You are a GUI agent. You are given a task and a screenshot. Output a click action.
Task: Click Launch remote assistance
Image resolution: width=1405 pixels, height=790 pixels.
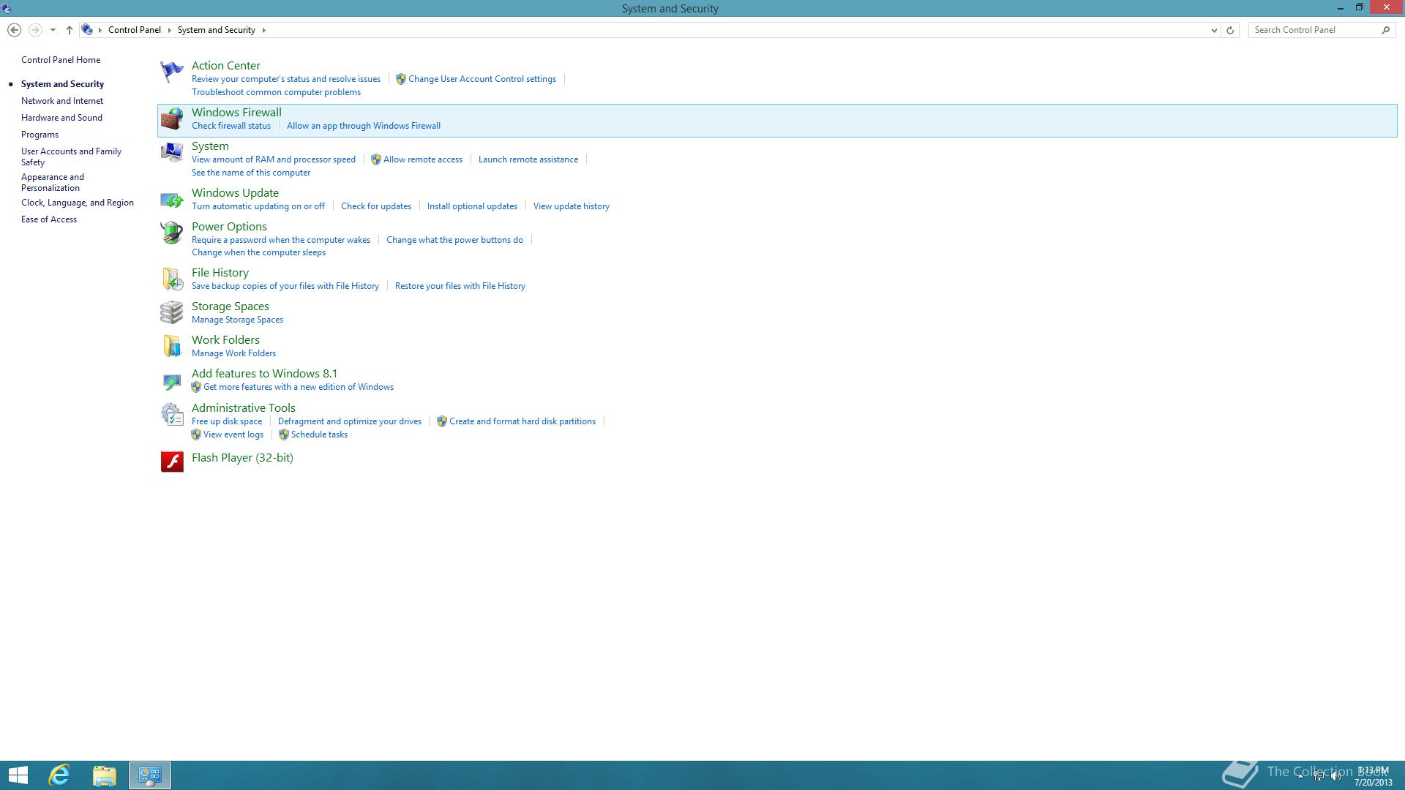[x=528, y=159]
